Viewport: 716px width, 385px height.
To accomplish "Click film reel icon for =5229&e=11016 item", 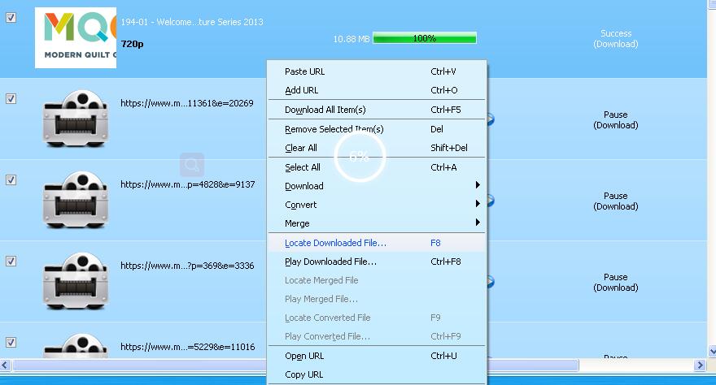I will pos(76,345).
